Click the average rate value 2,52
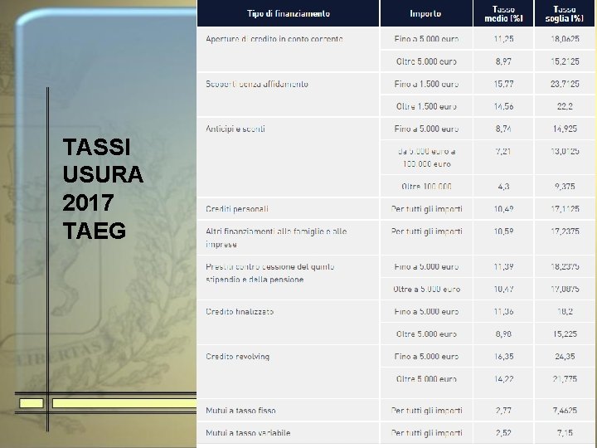Screen dimensions: 597x448 pyautogui.click(x=503, y=433)
